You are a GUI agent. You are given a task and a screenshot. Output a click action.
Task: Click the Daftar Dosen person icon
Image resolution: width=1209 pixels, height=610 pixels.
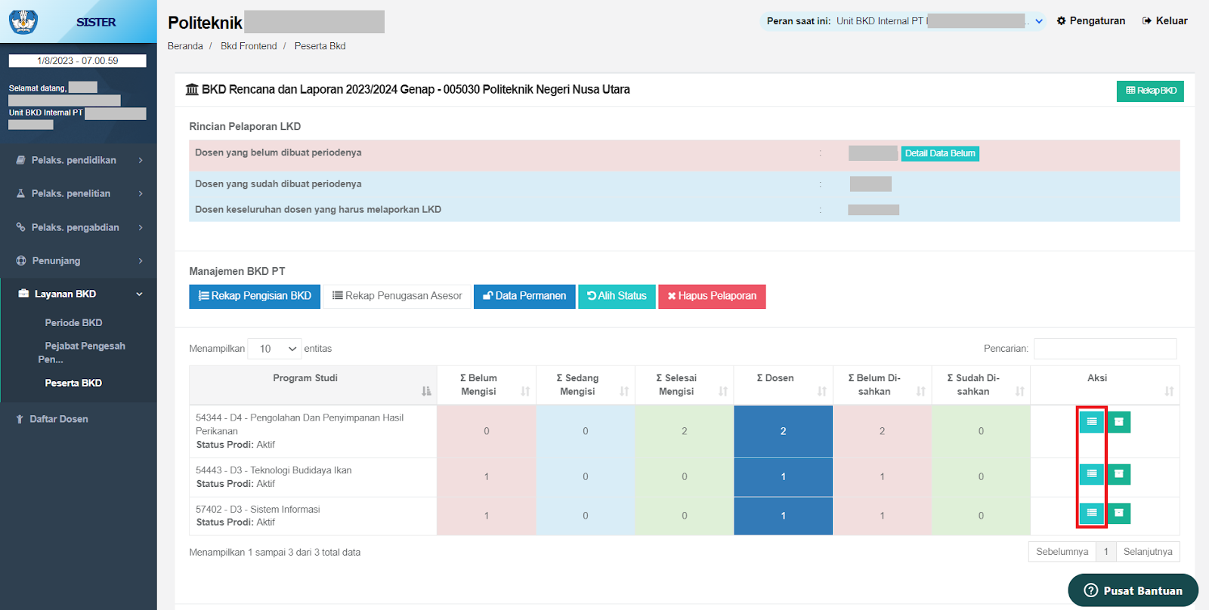(20, 419)
